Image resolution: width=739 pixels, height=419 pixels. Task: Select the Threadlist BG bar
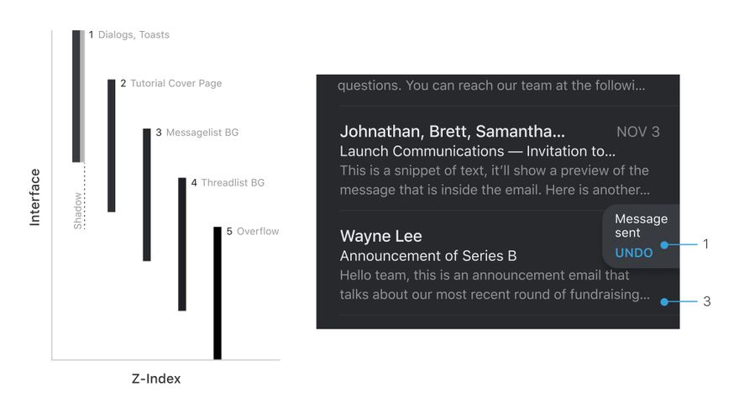coord(182,244)
